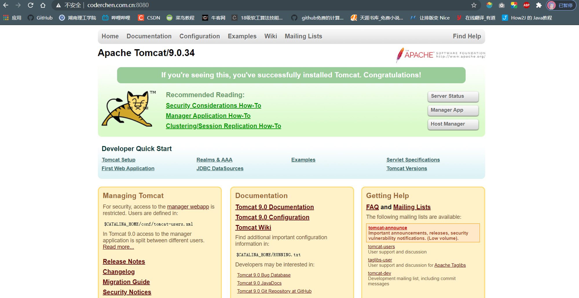Click the colorful round extension icon
This screenshot has width=579, height=298.
[489, 5]
